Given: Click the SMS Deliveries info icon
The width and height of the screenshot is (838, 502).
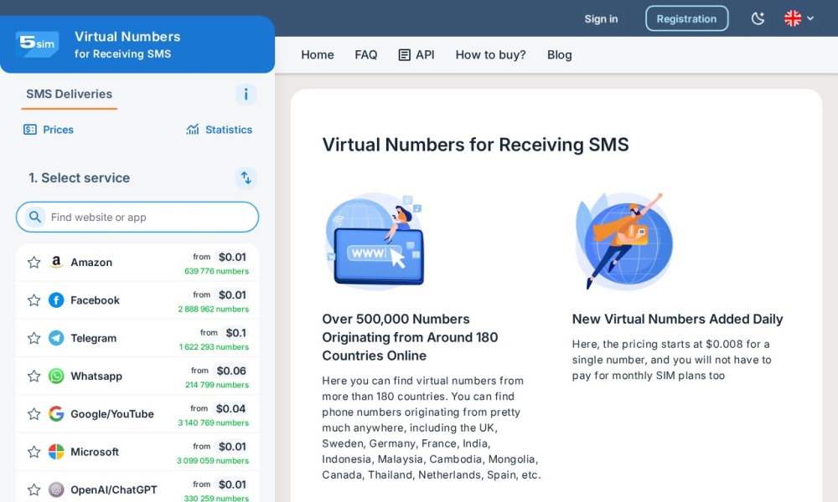Looking at the screenshot, I should tap(246, 95).
